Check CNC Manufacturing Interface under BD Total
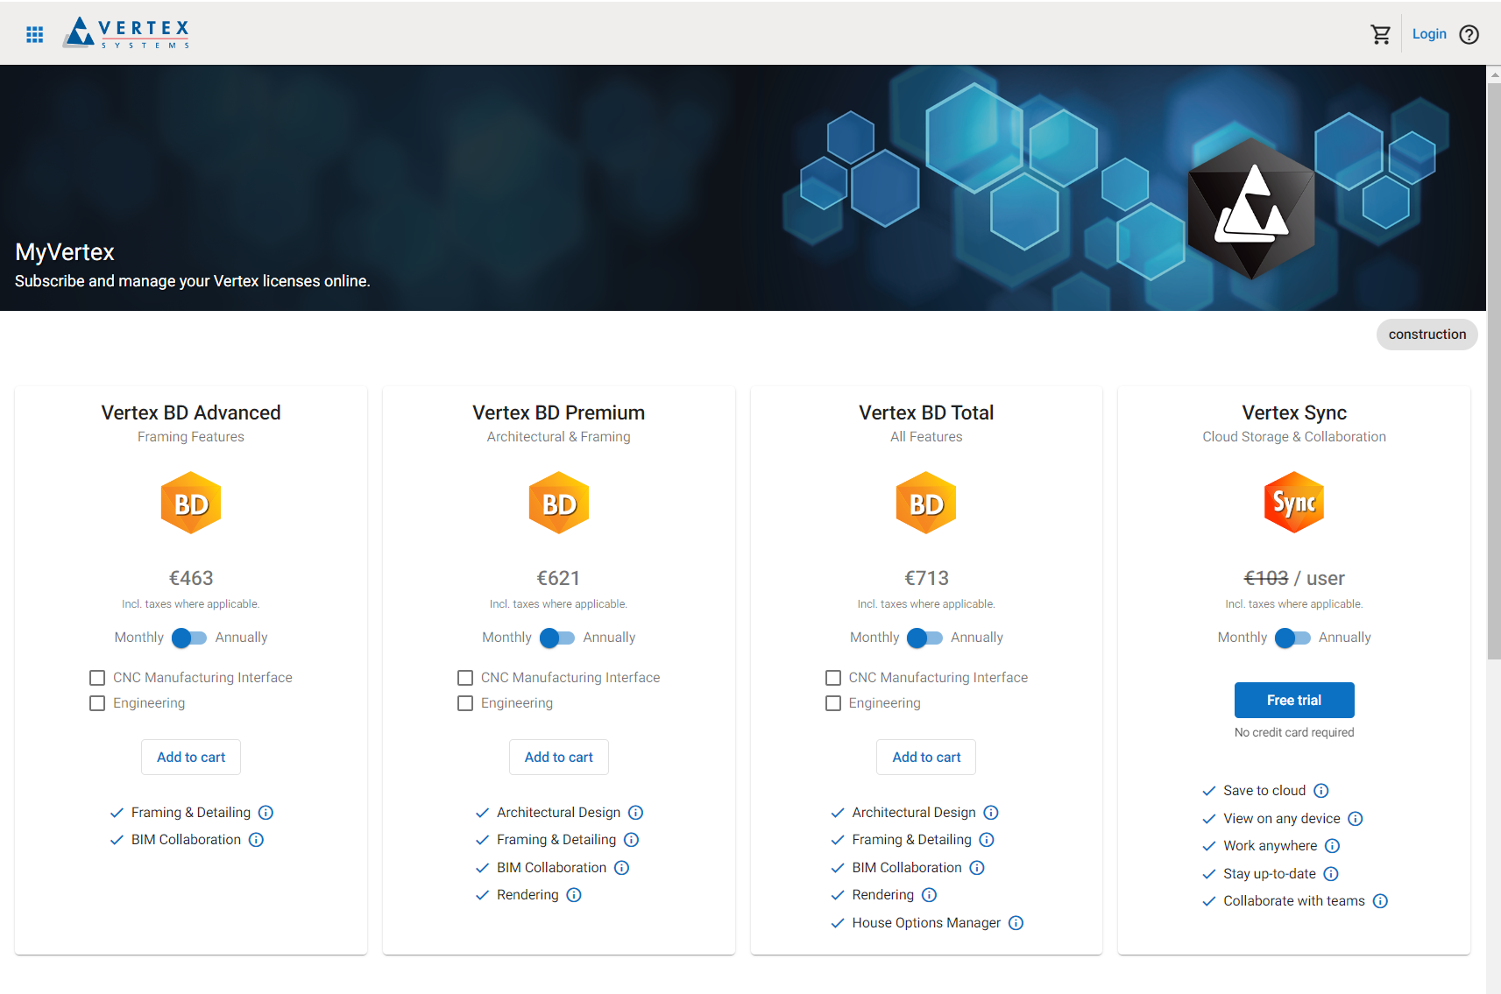Screen dimensions: 1501x994 point(833,678)
